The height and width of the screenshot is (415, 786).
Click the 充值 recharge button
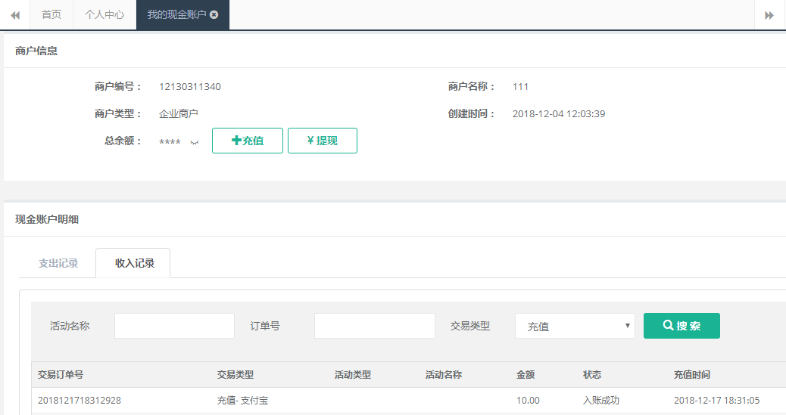(x=248, y=141)
